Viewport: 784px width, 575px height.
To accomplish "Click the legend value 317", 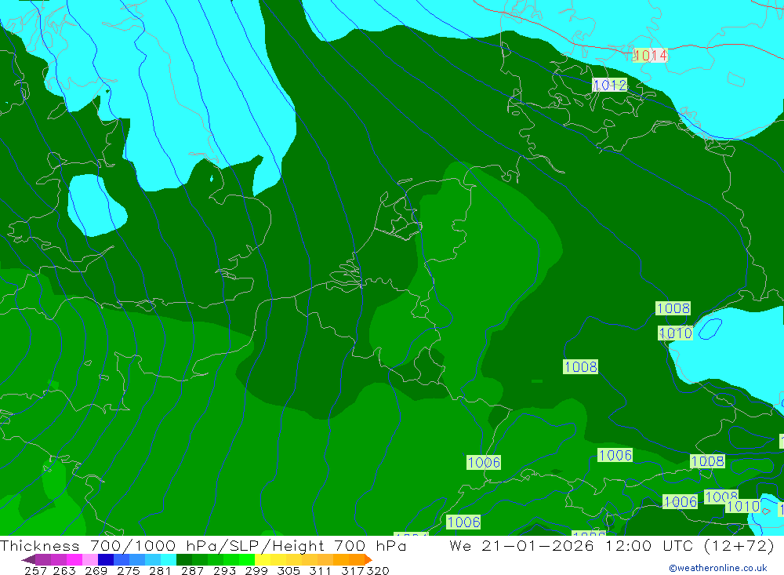I will click(353, 570).
